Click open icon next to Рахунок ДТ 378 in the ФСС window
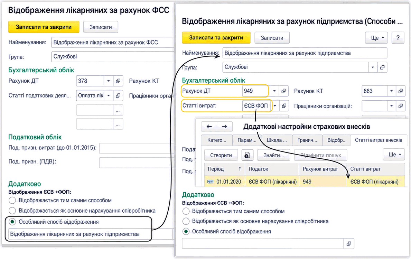This screenshot has height=259, width=411. click(x=118, y=81)
